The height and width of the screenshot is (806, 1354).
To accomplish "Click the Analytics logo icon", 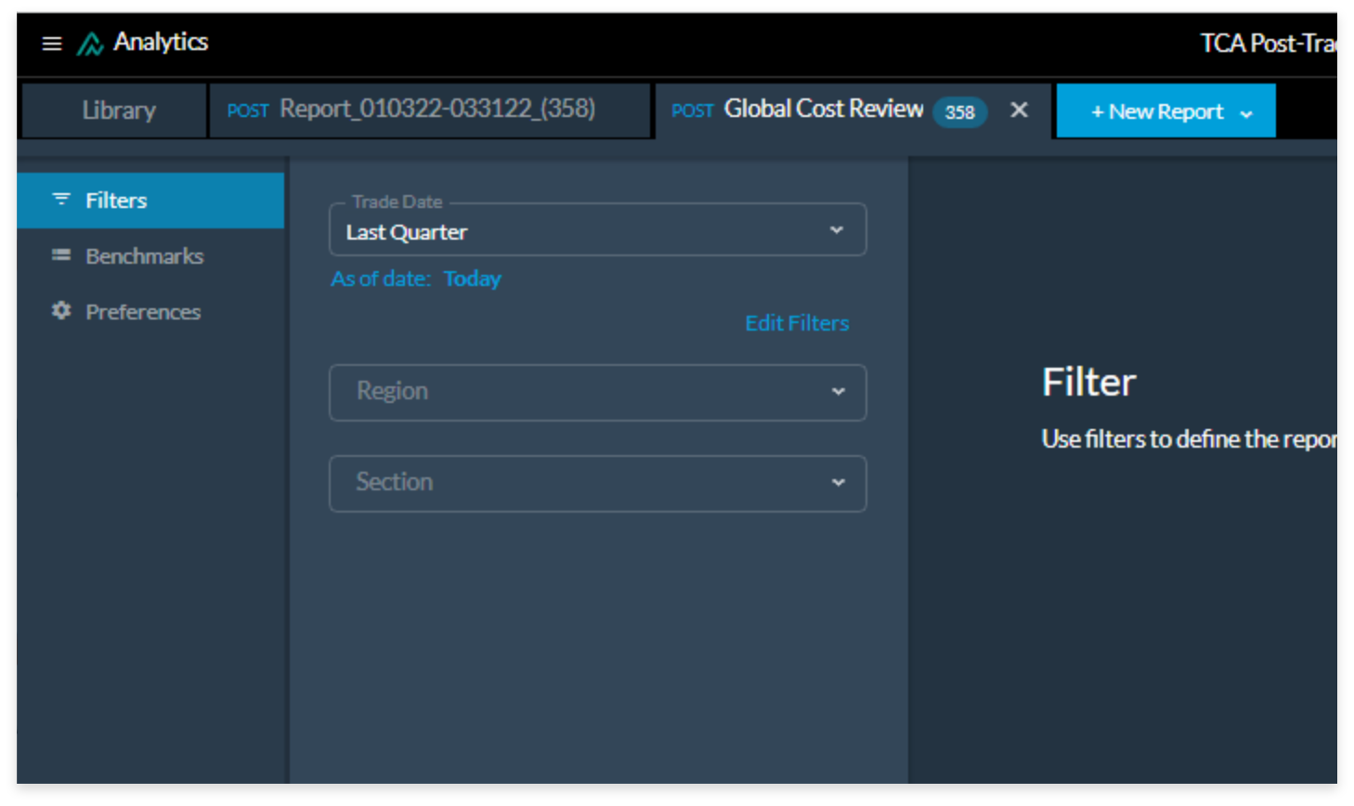I will [90, 44].
